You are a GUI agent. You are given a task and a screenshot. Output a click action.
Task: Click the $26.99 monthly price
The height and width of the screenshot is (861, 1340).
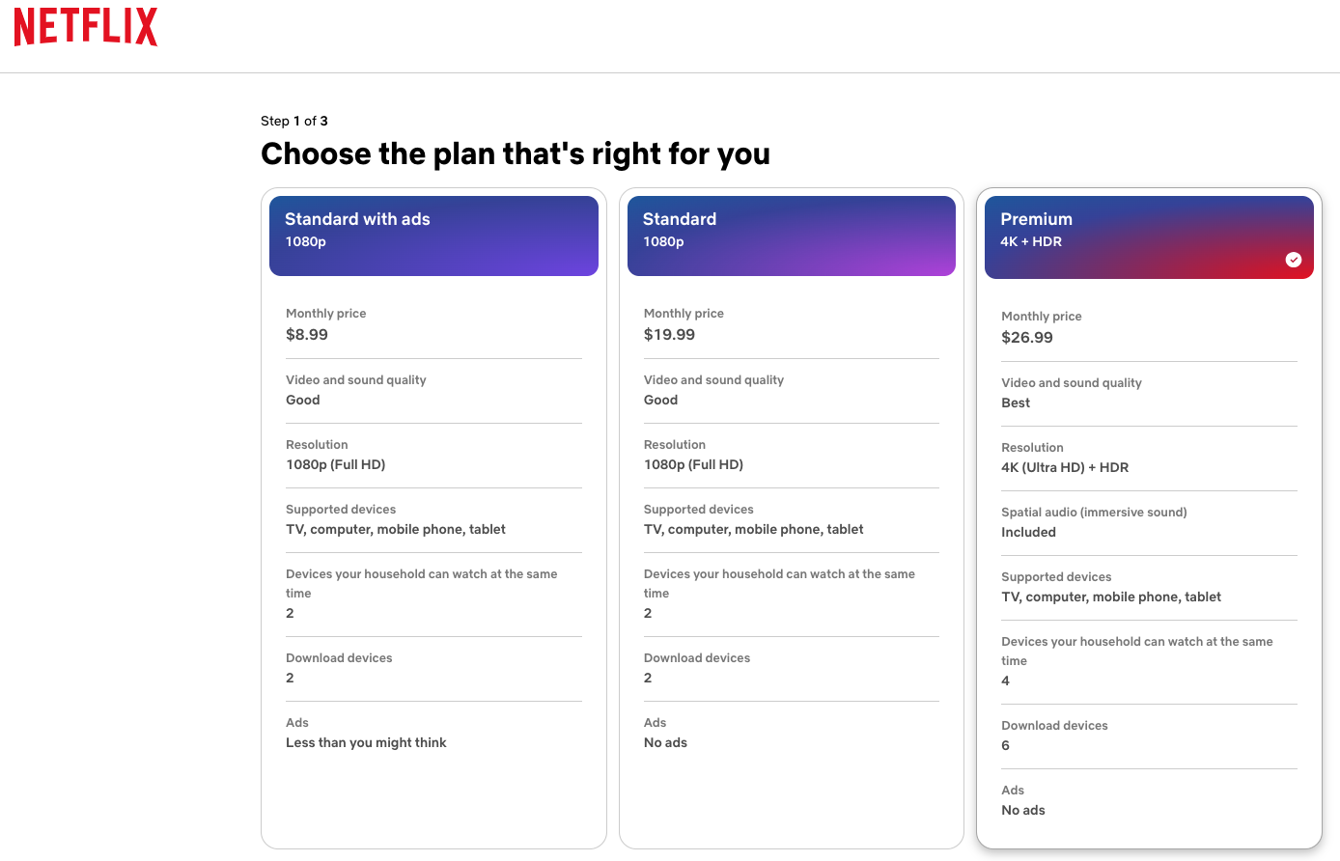[x=1027, y=338]
